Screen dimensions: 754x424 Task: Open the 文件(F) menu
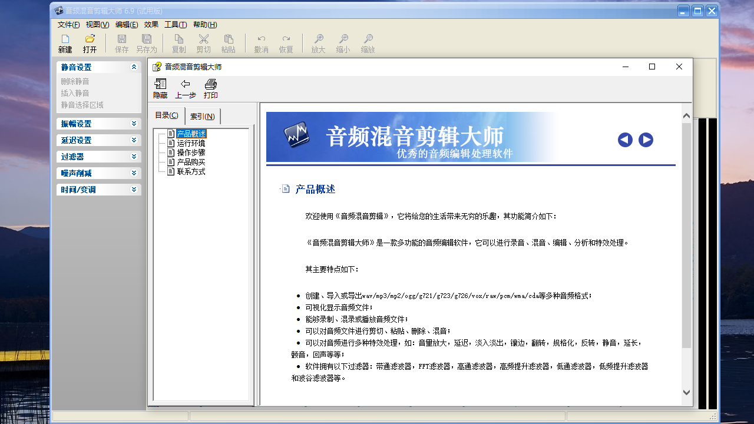(68, 25)
